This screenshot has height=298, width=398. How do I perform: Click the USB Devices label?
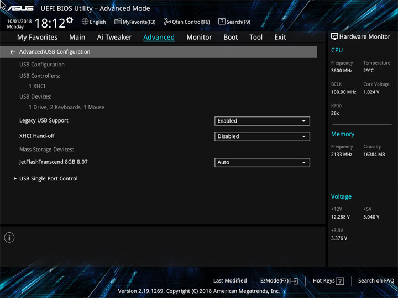click(35, 97)
